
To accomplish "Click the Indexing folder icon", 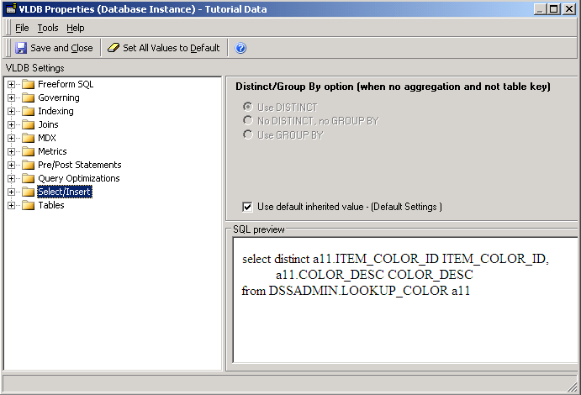I will [x=29, y=111].
